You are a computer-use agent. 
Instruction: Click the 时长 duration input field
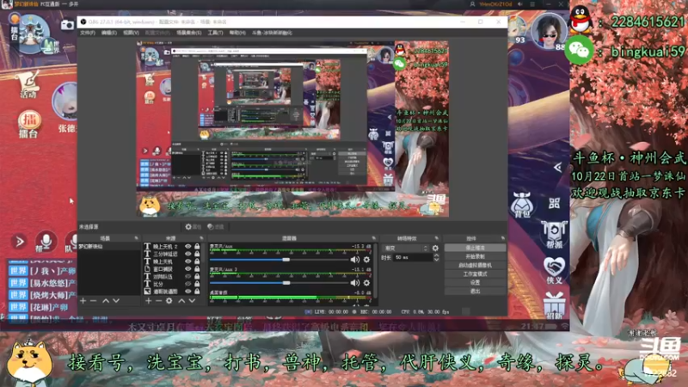coord(413,257)
